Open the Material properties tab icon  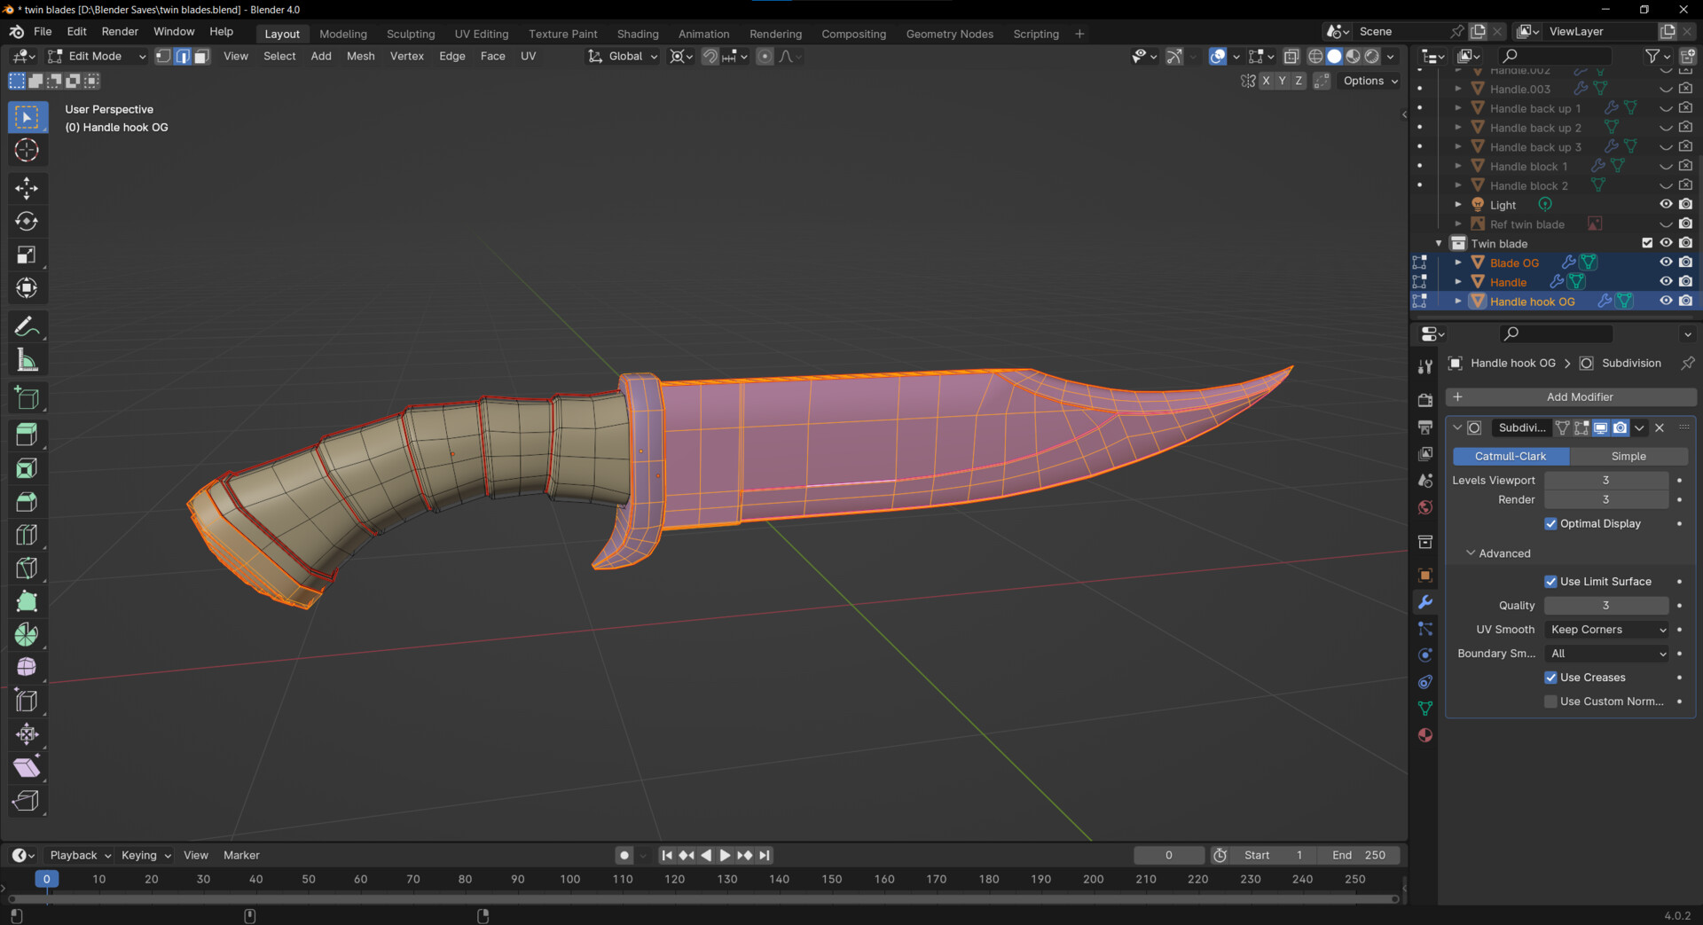click(1425, 735)
